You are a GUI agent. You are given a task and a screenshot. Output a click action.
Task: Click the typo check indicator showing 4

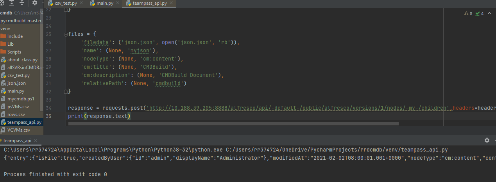tap(479, 13)
